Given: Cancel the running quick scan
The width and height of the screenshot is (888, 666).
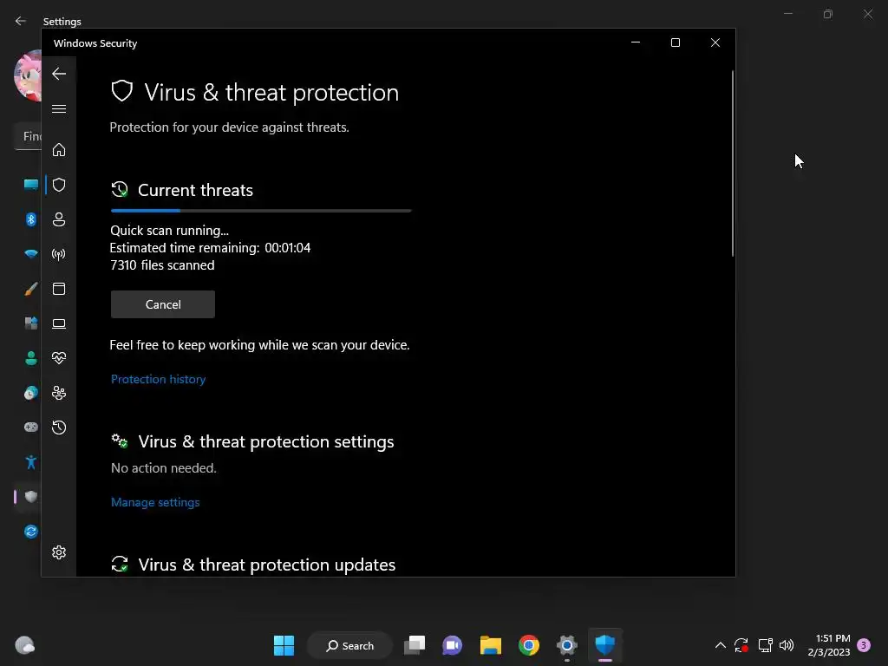Looking at the screenshot, I should 163,304.
